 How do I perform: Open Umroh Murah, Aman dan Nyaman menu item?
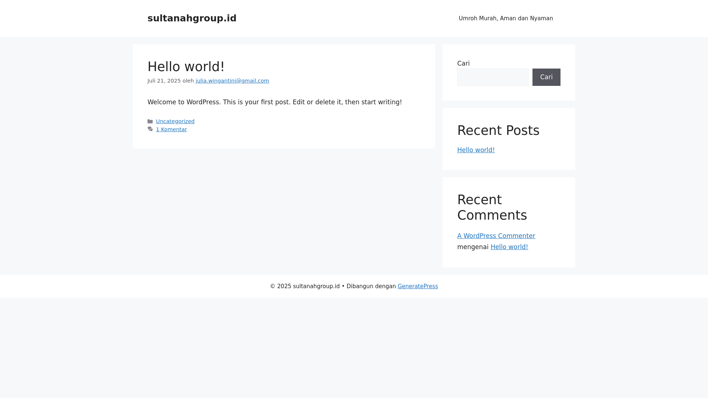[506, 18]
